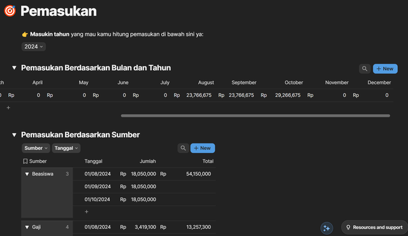This screenshot has width=408, height=236.
Task: Select the October column header
Action: click(293, 82)
